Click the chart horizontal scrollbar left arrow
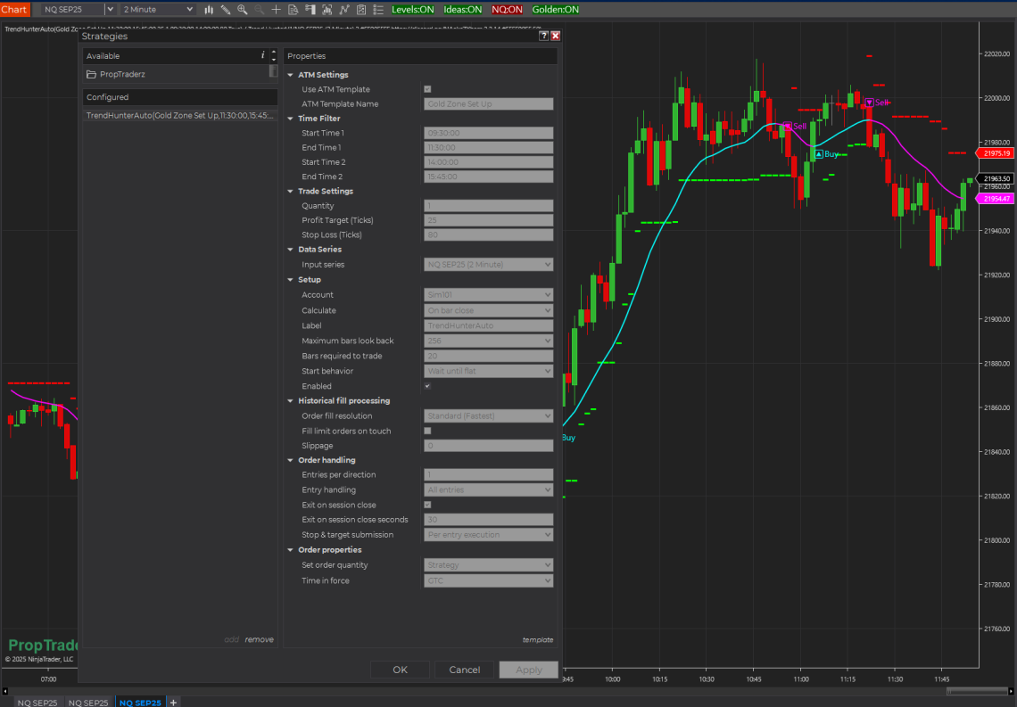The width and height of the screenshot is (1017, 707). (5, 692)
